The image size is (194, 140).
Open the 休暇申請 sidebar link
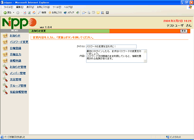16,61
